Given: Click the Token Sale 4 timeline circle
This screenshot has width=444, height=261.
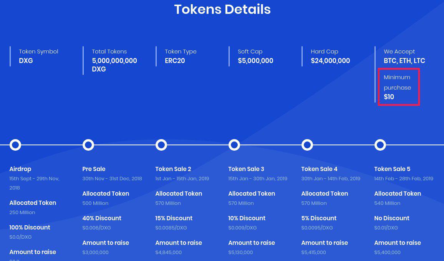Looking at the screenshot, I should click(307, 145).
